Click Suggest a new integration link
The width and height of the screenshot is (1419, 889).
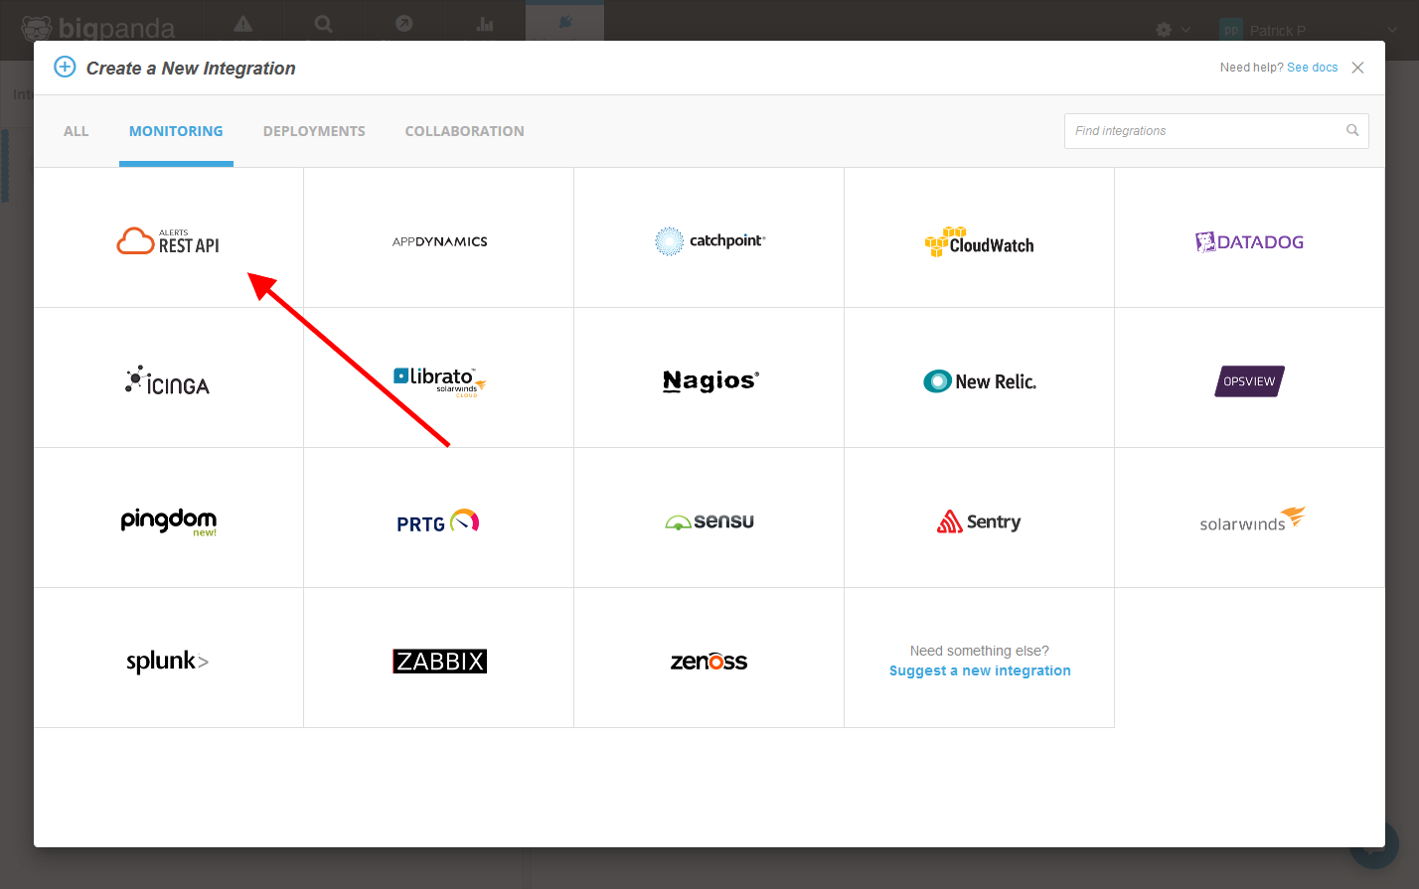pos(980,671)
